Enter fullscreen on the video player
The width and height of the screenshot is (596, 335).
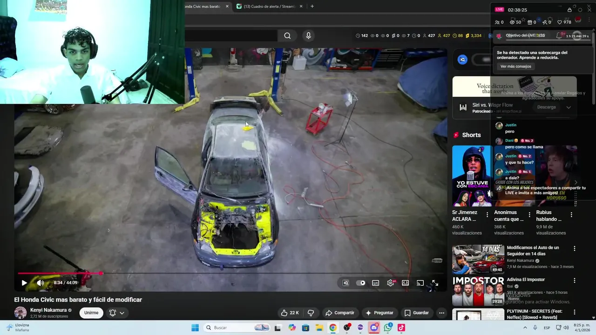[x=435, y=283]
